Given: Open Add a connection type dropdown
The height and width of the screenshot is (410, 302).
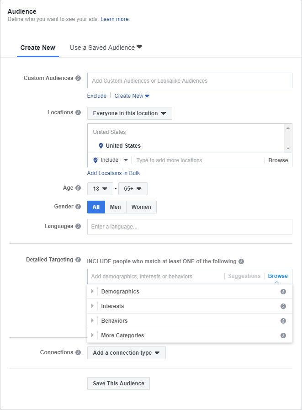Looking at the screenshot, I should tap(126, 353).
